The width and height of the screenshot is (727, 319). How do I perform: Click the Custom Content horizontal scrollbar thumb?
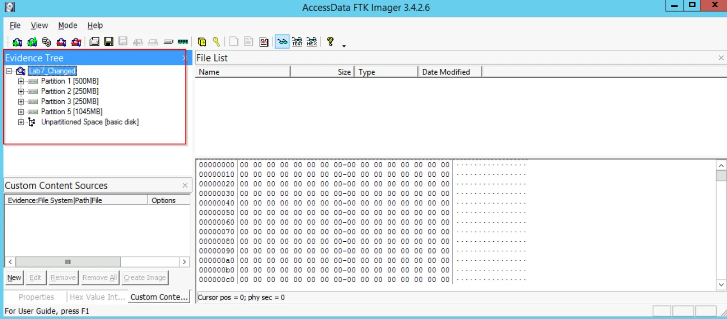[x=68, y=262]
